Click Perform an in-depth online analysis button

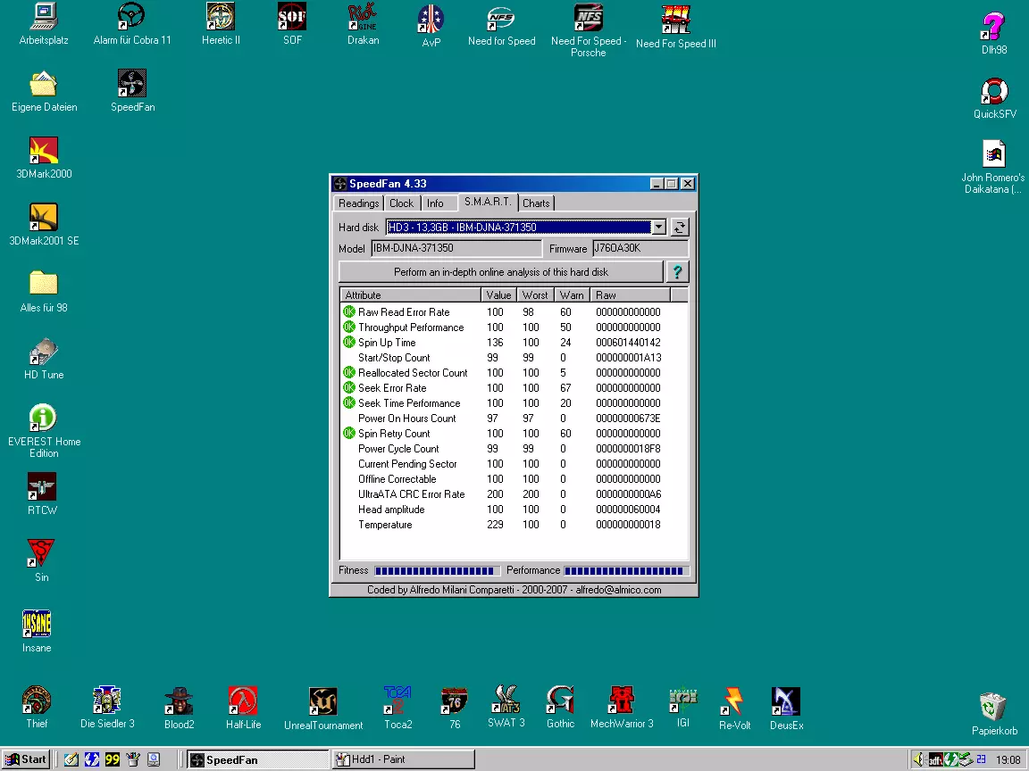pyautogui.click(x=501, y=271)
